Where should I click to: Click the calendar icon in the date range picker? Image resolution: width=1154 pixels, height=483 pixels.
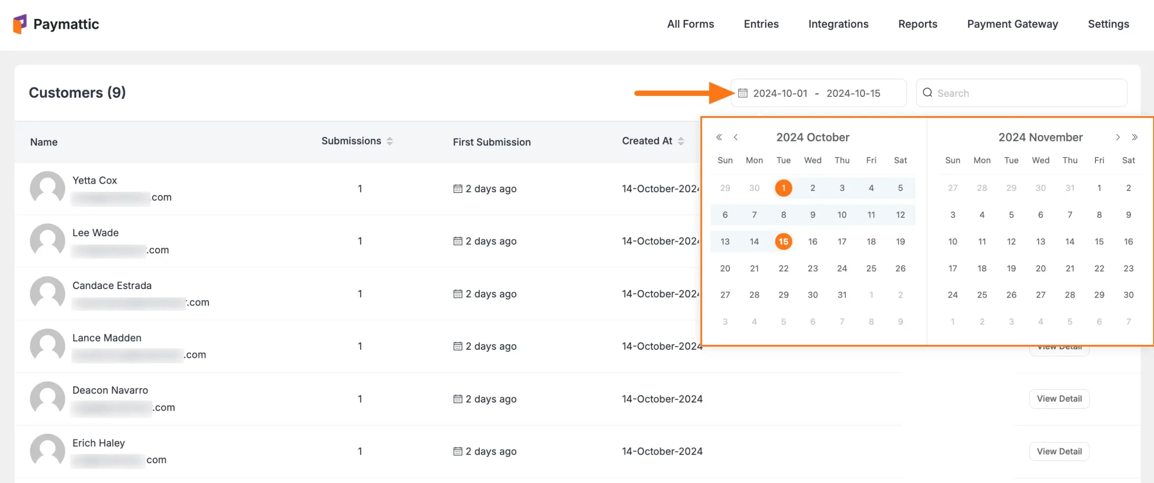tap(742, 93)
